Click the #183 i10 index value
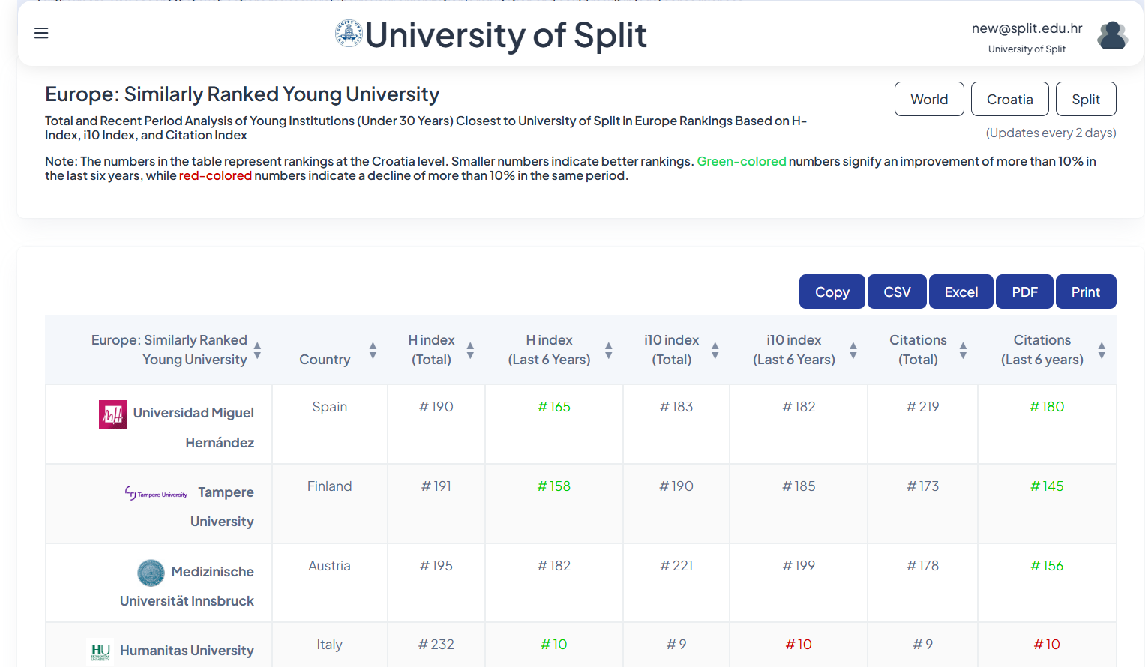1145x667 pixels. click(x=676, y=407)
